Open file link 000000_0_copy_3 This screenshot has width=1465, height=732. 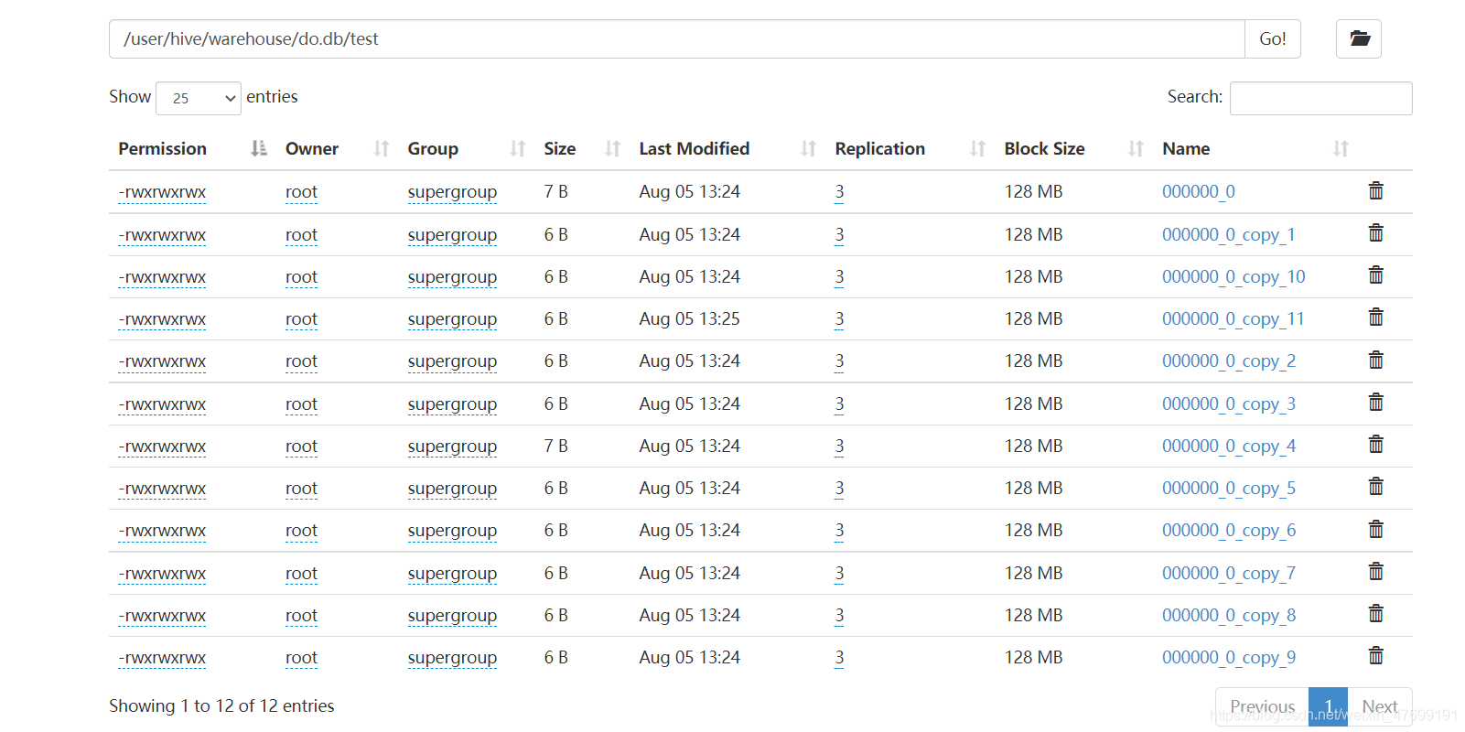1229,404
